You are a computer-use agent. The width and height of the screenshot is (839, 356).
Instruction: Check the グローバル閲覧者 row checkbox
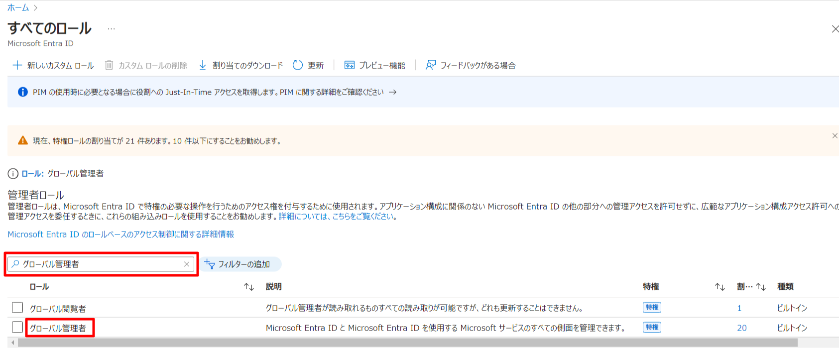click(17, 308)
